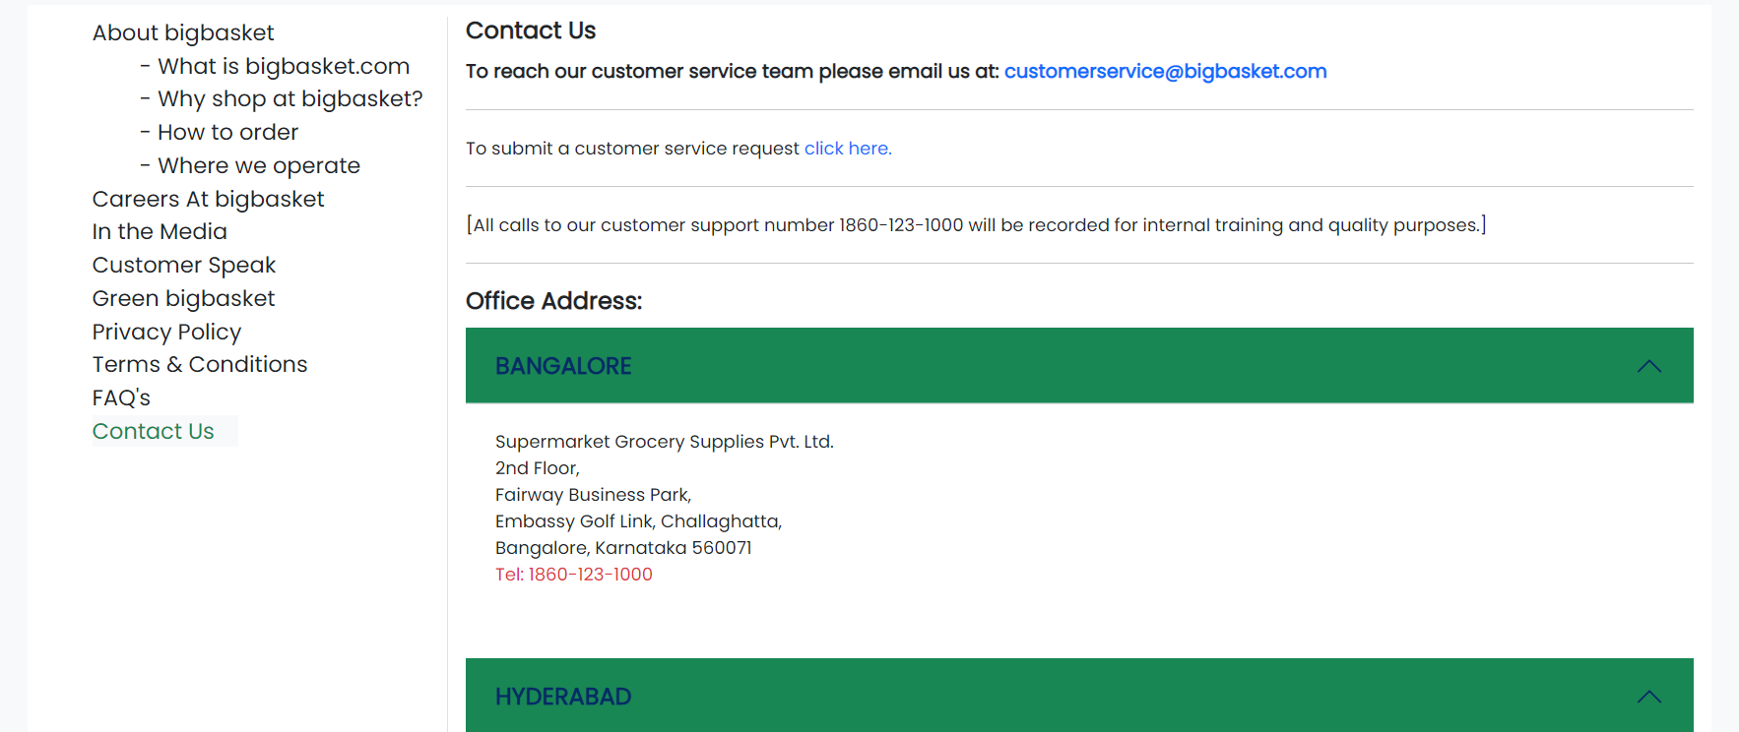Screen dimensions: 1739x732
Task: Select highlighted Contact Us sidebar item
Action: click(x=153, y=431)
